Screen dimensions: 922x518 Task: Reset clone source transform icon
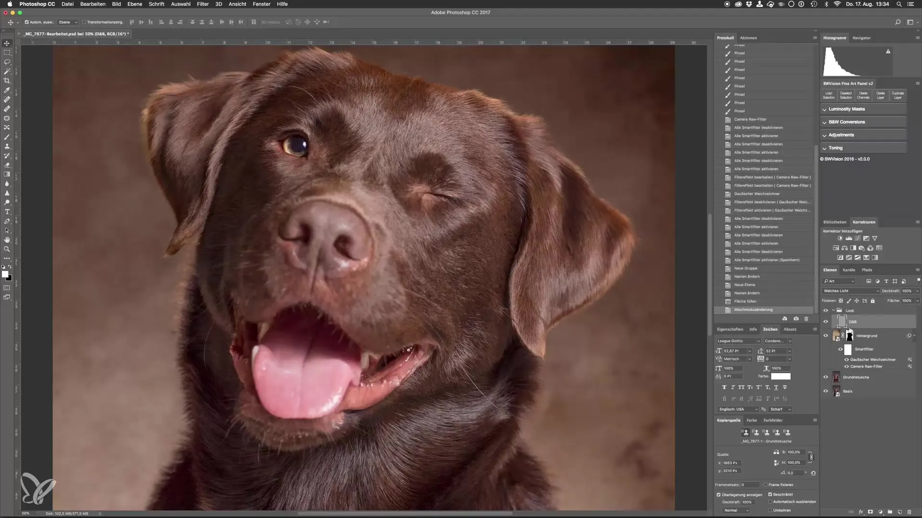(x=813, y=473)
